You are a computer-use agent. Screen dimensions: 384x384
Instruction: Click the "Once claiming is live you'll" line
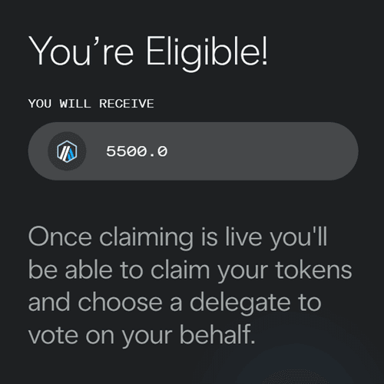click(177, 238)
